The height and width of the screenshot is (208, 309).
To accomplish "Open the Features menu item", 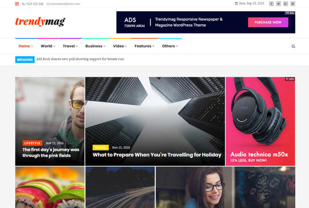I will point(145,46).
